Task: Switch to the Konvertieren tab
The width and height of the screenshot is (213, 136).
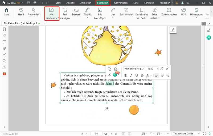Action: 121,3
